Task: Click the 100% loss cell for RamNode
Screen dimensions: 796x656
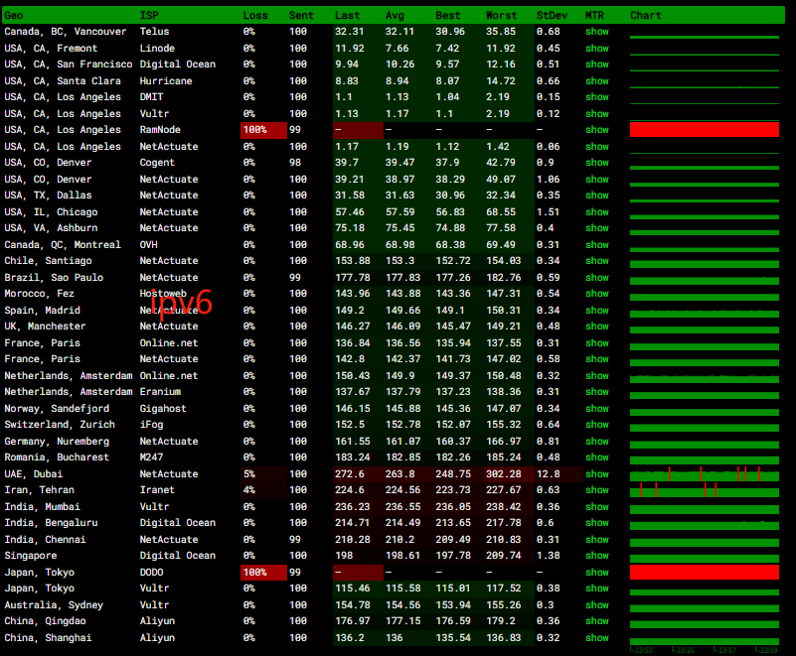Action: [x=263, y=130]
